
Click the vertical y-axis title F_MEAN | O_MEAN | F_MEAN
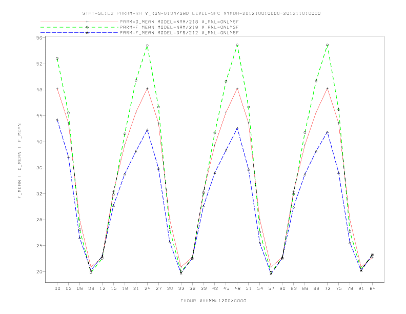coord(19,161)
